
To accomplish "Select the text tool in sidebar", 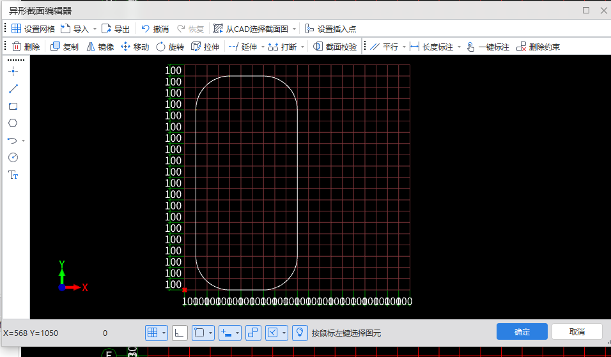I will [13, 175].
